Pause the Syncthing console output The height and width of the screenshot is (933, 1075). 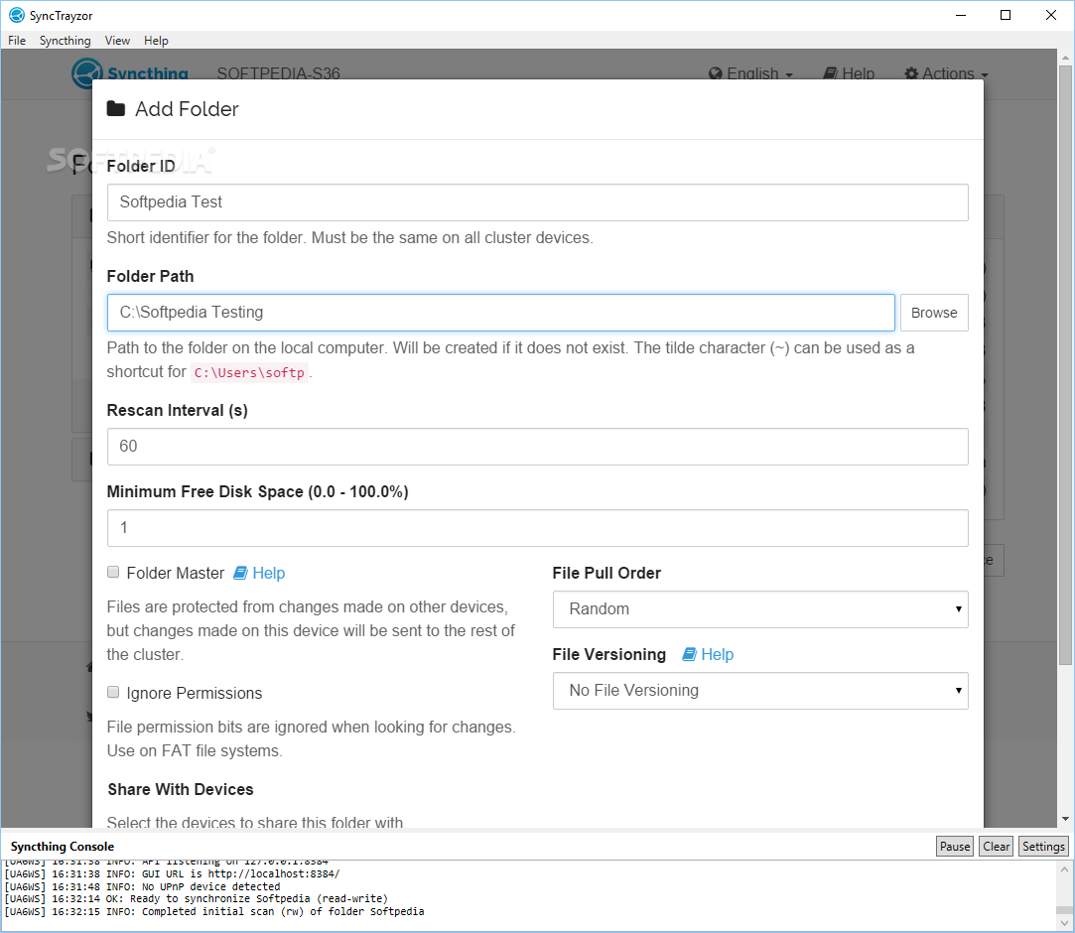[954, 846]
